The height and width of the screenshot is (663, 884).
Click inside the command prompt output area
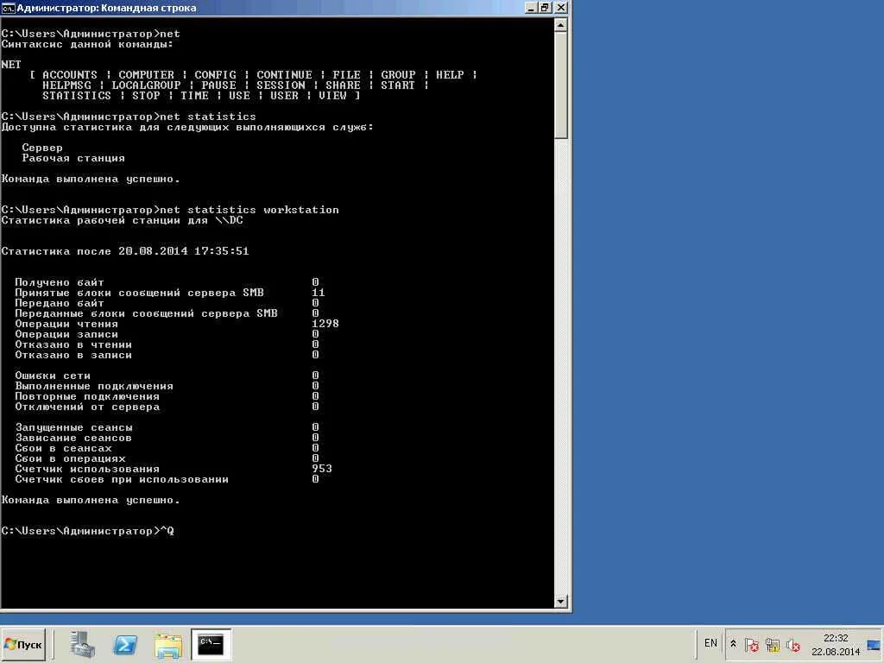pos(276,345)
